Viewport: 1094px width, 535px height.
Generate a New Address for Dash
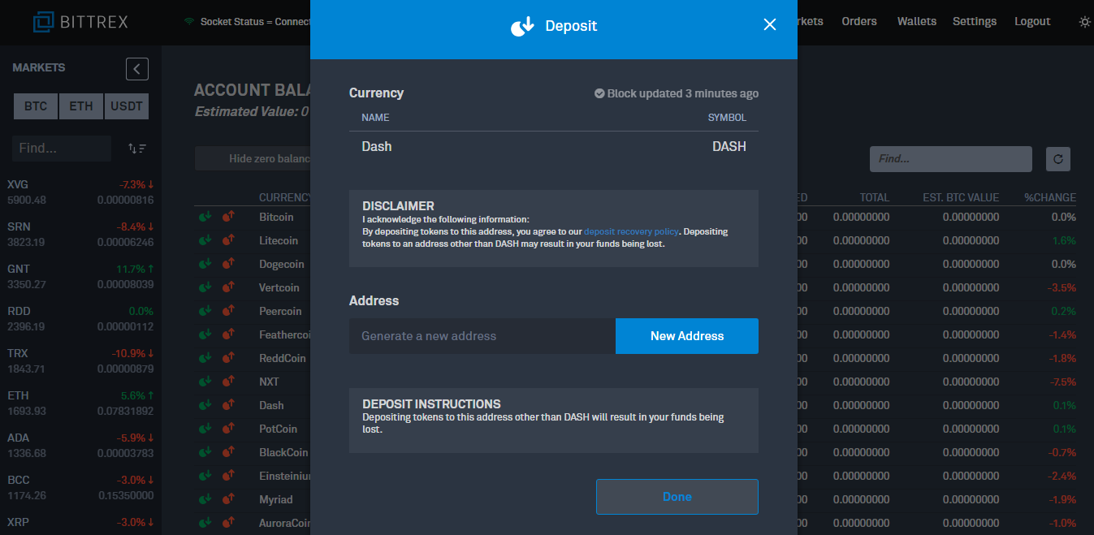click(x=686, y=336)
